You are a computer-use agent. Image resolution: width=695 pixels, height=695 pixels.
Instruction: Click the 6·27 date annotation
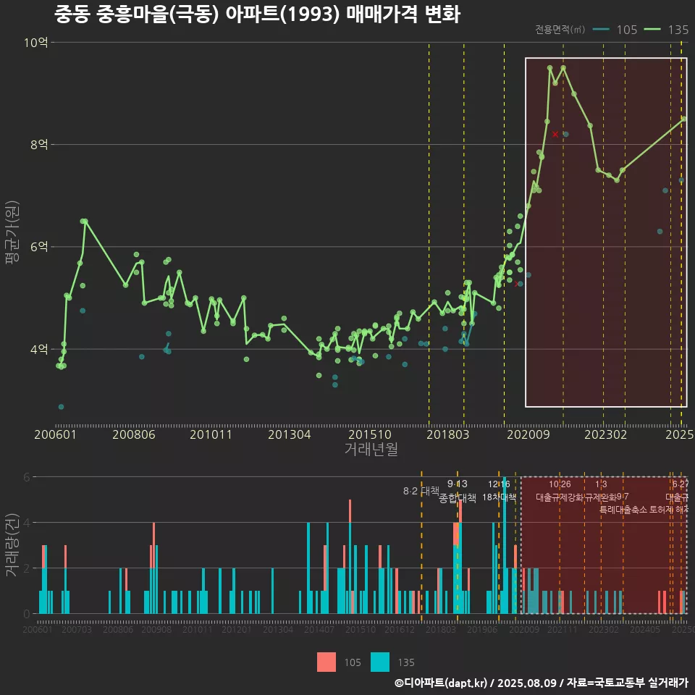tap(681, 484)
